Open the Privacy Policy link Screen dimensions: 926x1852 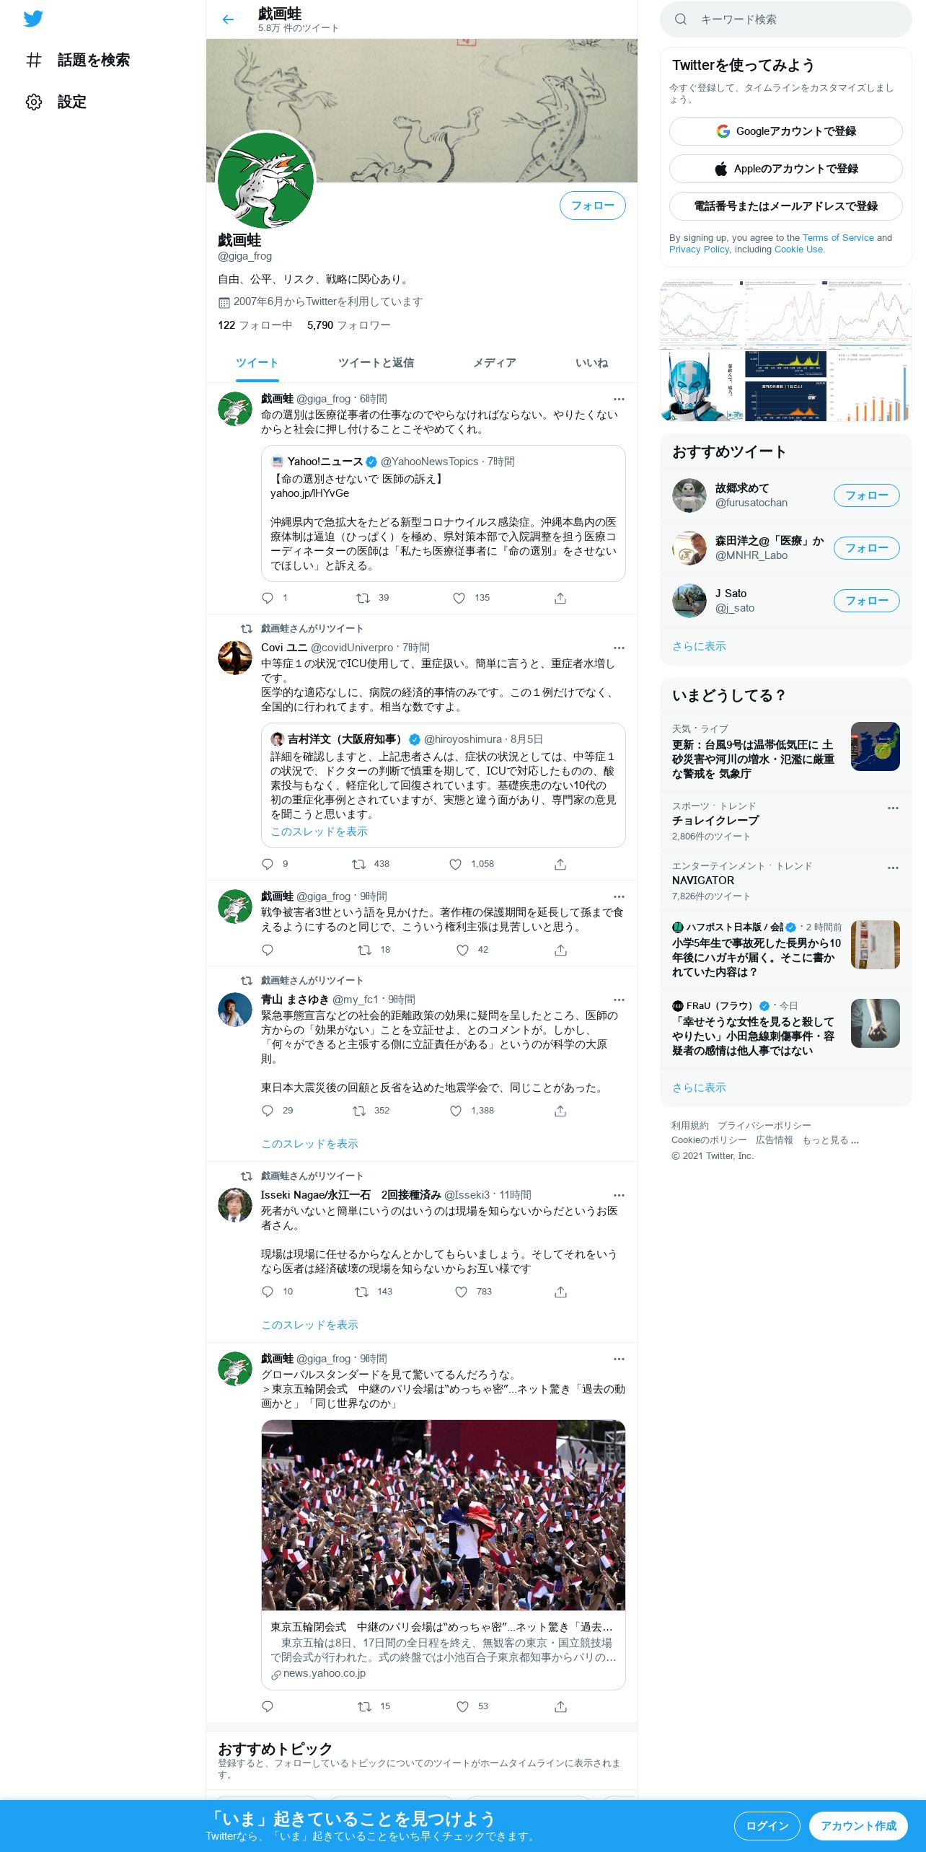[x=700, y=249]
